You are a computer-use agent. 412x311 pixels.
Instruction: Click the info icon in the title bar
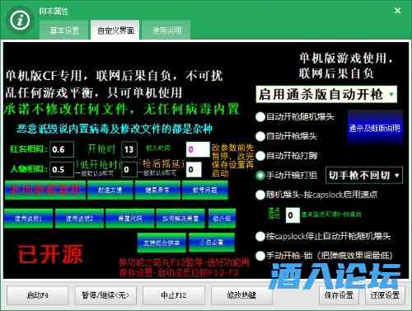(x=20, y=21)
